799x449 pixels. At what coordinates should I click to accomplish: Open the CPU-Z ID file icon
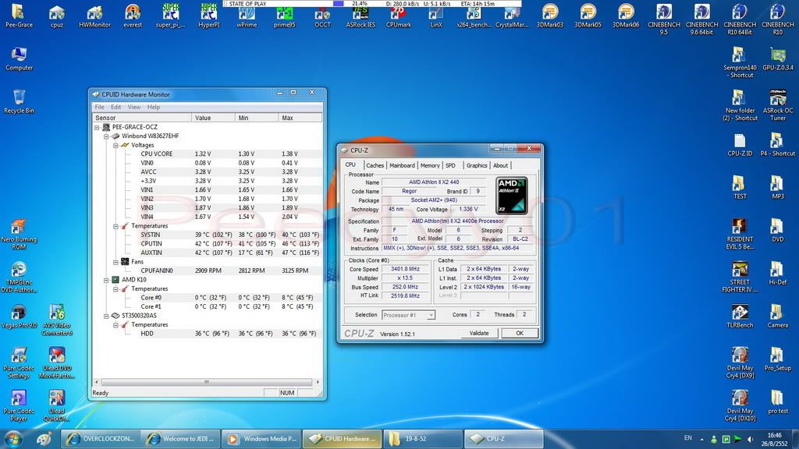point(740,144)
